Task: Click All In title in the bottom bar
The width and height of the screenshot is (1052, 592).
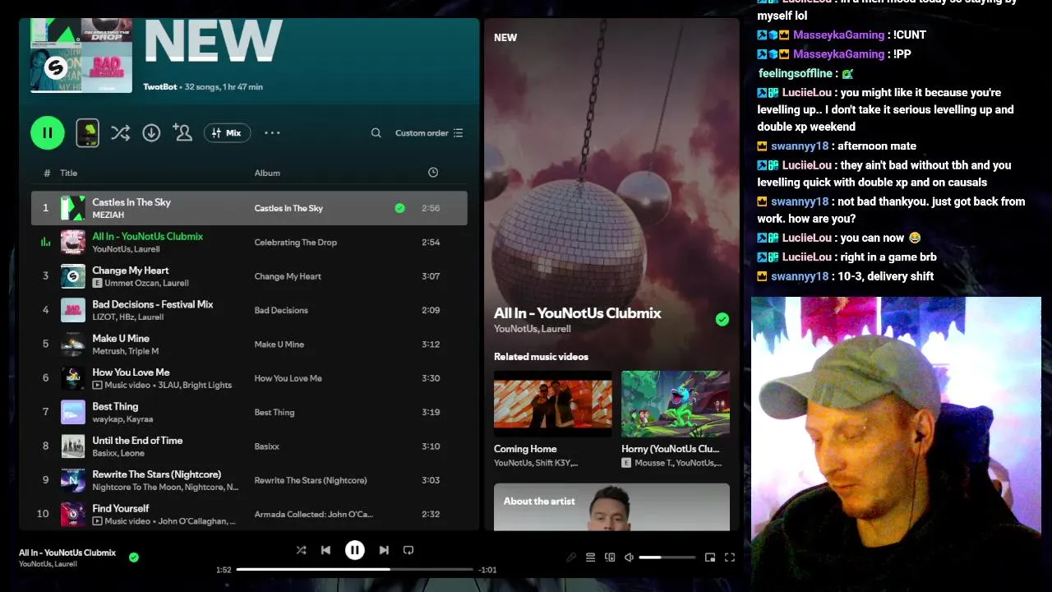Action: point(67,553)
